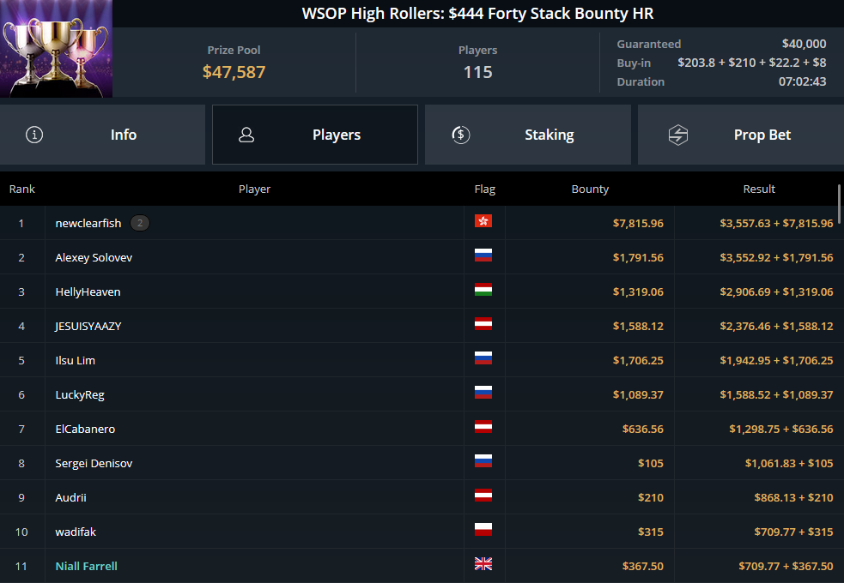Click the 2 badge next to newclearfish
The image size is (844, 583).
[140, 223]
